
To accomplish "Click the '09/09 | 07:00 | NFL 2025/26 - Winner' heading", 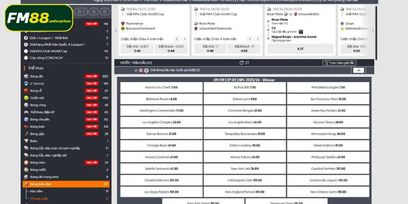I will point(244,80).
